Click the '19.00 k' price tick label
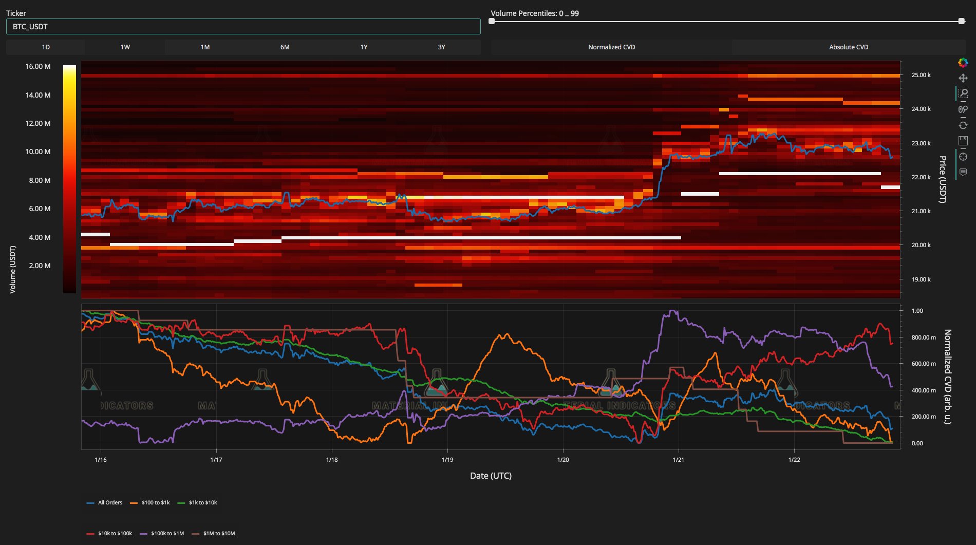The width and height of the screenshot is (976, 545). pyautogui.click(x=921, y=279)
